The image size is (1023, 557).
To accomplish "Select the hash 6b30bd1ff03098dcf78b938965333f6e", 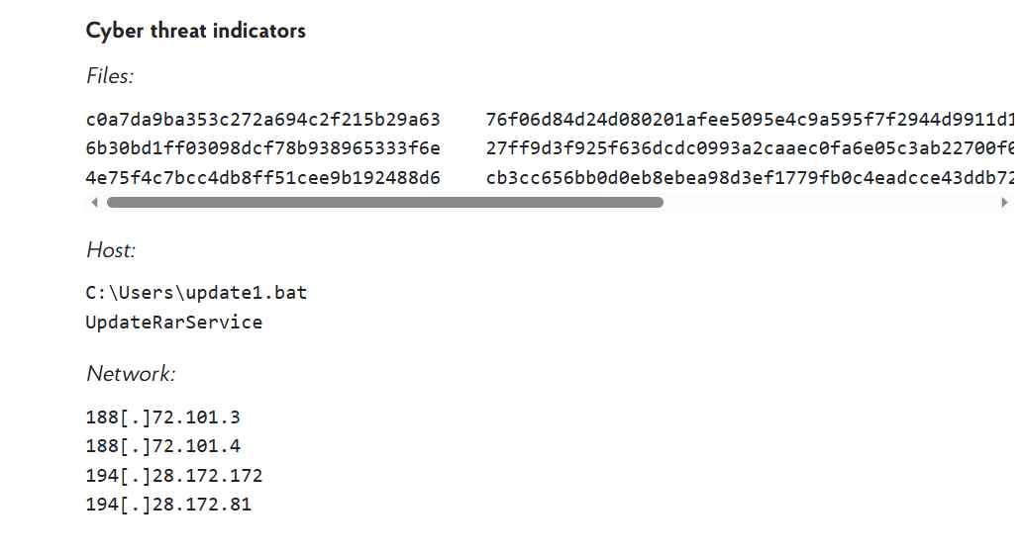I will (x=262, y=148).
